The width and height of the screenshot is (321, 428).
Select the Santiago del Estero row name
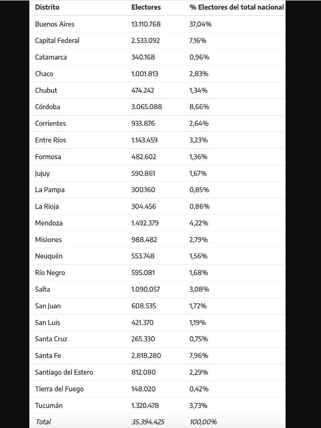coord(64,372)
